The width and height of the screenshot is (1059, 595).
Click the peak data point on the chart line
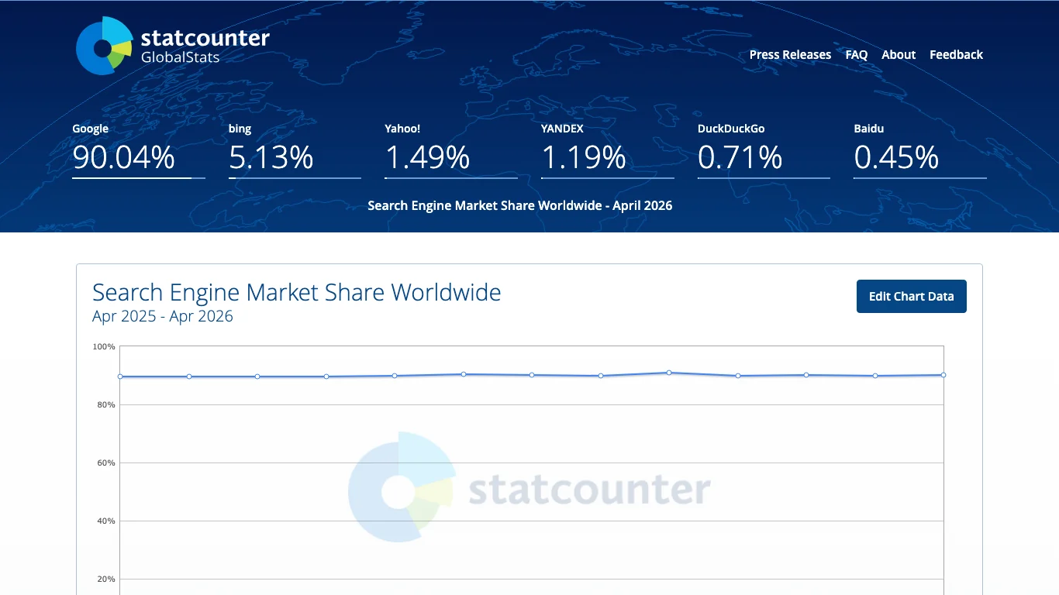(669, 373)
